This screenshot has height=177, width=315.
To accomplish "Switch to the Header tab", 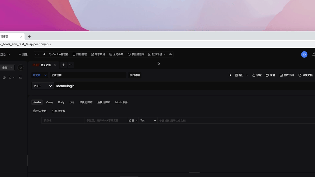I will (37, 102).
